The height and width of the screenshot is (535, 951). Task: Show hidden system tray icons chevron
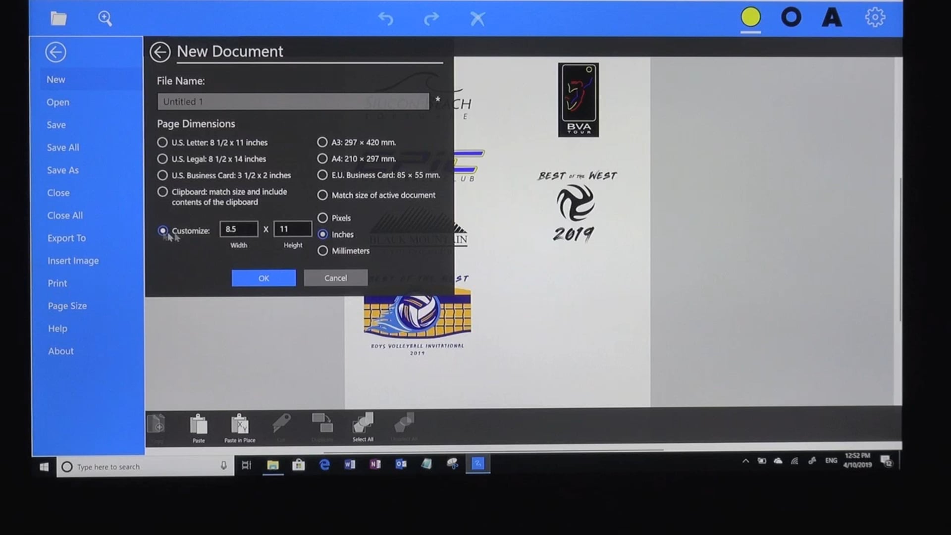coord(745,461)
